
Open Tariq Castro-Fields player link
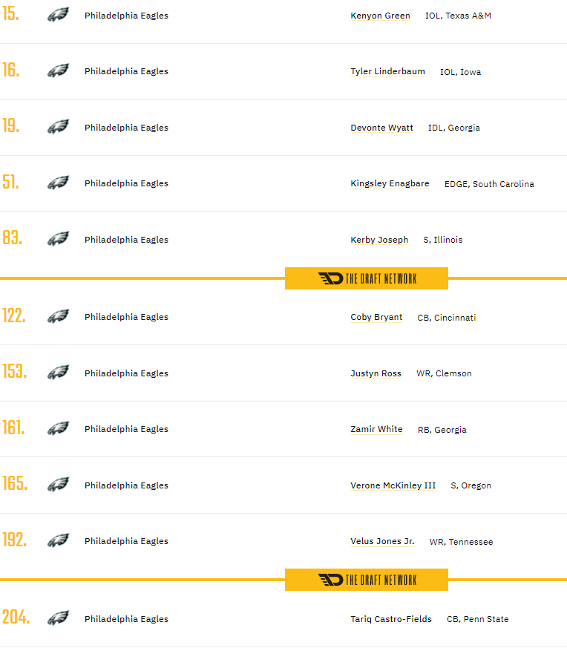pos(391,619)
